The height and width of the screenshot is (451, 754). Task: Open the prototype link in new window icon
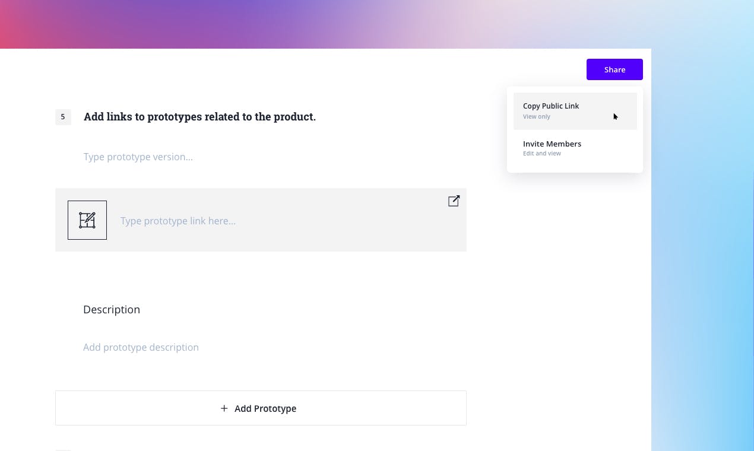coord(454,201)
